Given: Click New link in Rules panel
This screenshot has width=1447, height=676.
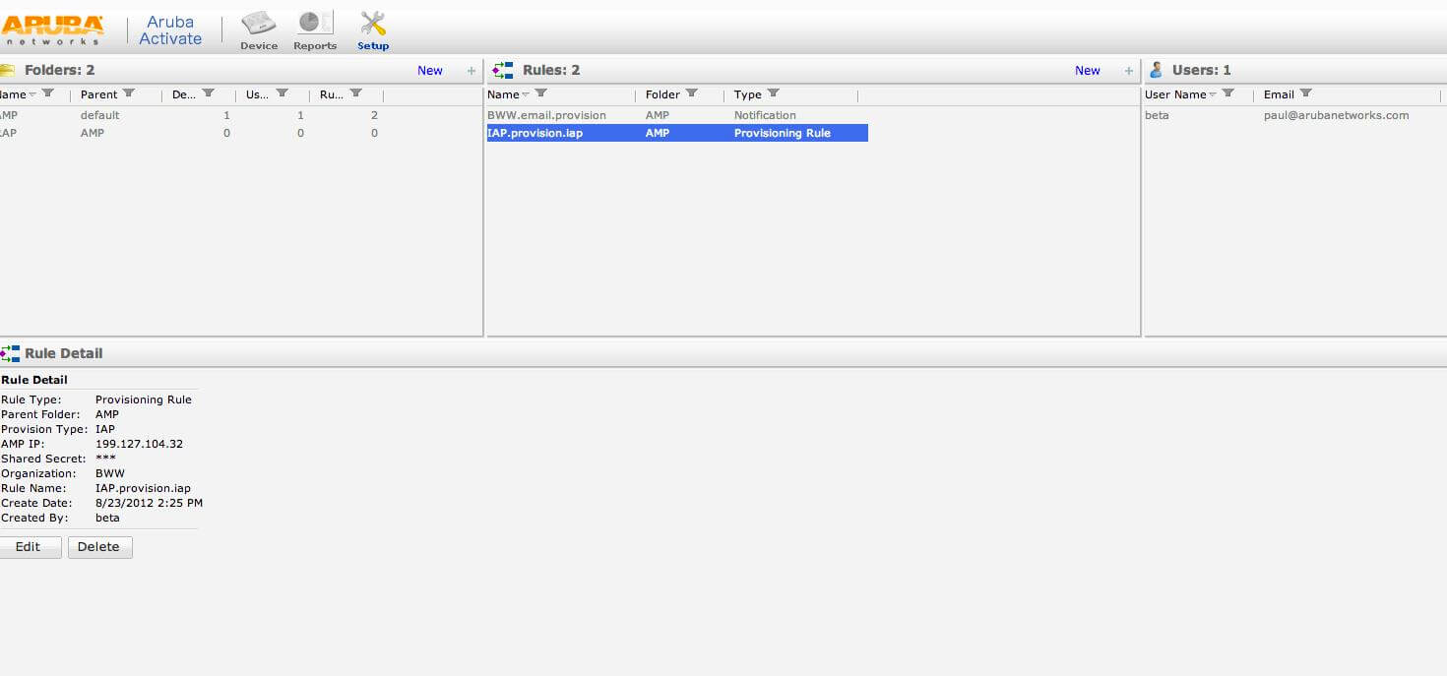Looking at the screenshot, I should [x=1087, y=71].
